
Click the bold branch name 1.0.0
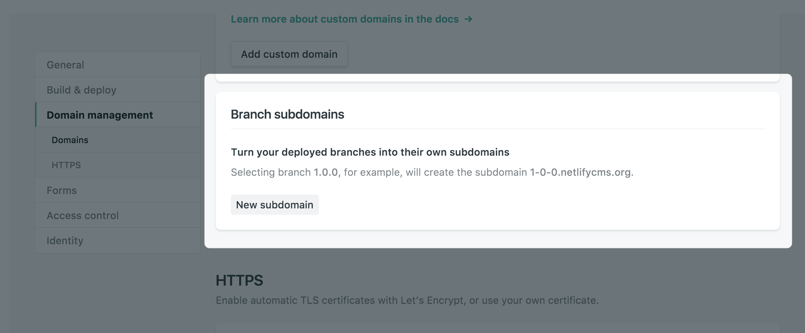[x=325, y=172]
